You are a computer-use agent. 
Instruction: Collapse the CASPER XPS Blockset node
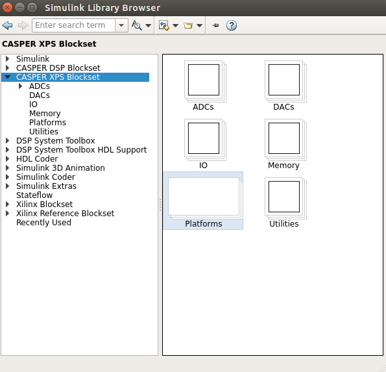8,77
